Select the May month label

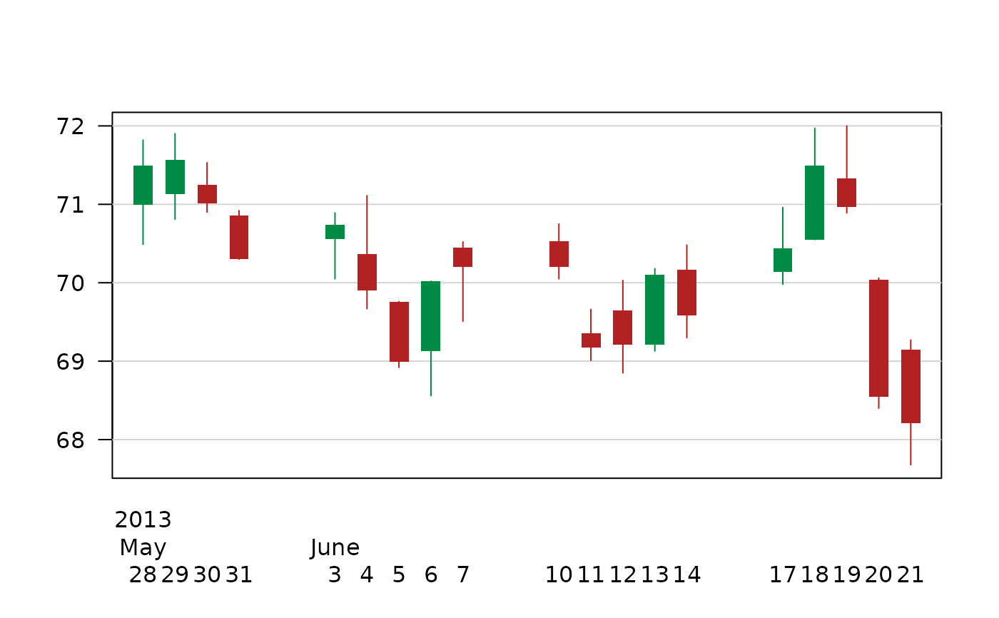tap(143, 548)
